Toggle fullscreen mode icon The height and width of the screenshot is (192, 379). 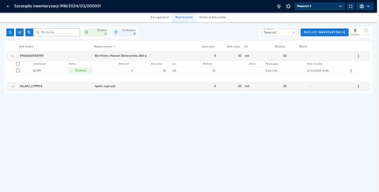pyautogui.click(x=351, y=6)
